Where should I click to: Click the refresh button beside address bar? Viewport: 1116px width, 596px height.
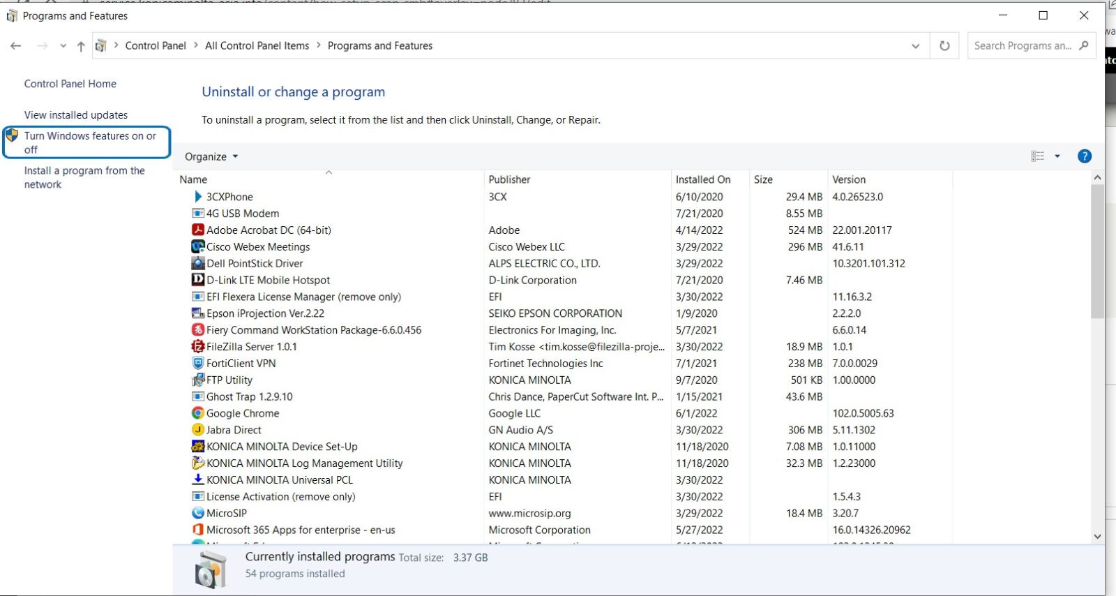944,46
